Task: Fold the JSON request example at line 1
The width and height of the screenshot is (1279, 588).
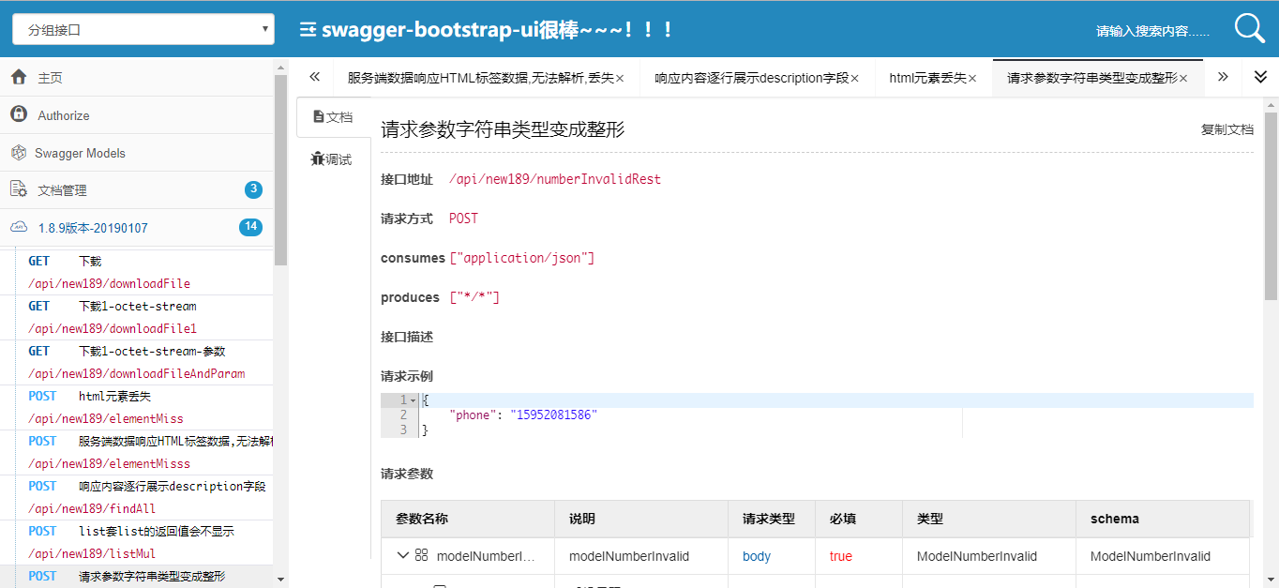Action: pos(414,400)
